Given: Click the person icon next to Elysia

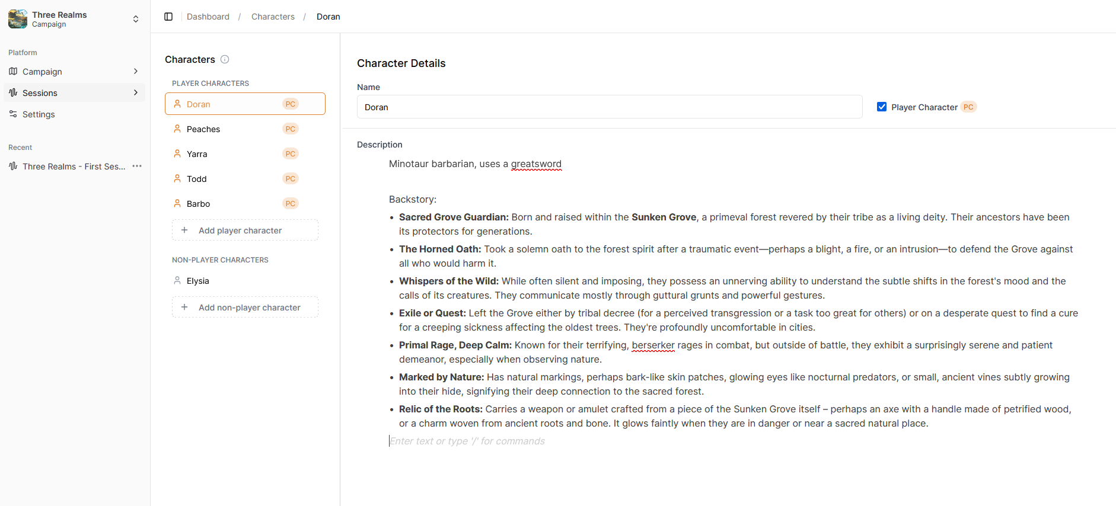Looking at the screenshot, I should click(177, 281).
